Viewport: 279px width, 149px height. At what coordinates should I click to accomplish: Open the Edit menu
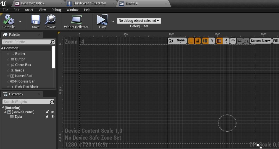point(16,10)
